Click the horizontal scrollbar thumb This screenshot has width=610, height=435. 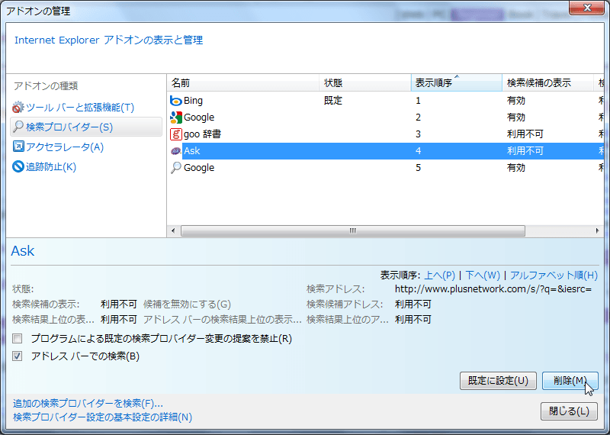[353, 231]
